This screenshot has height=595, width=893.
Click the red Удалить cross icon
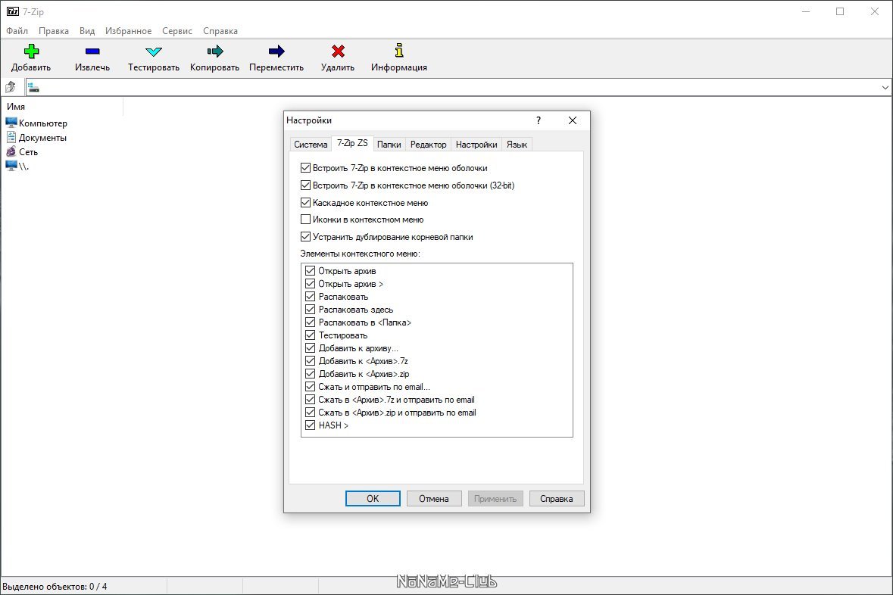coord(338,51)
